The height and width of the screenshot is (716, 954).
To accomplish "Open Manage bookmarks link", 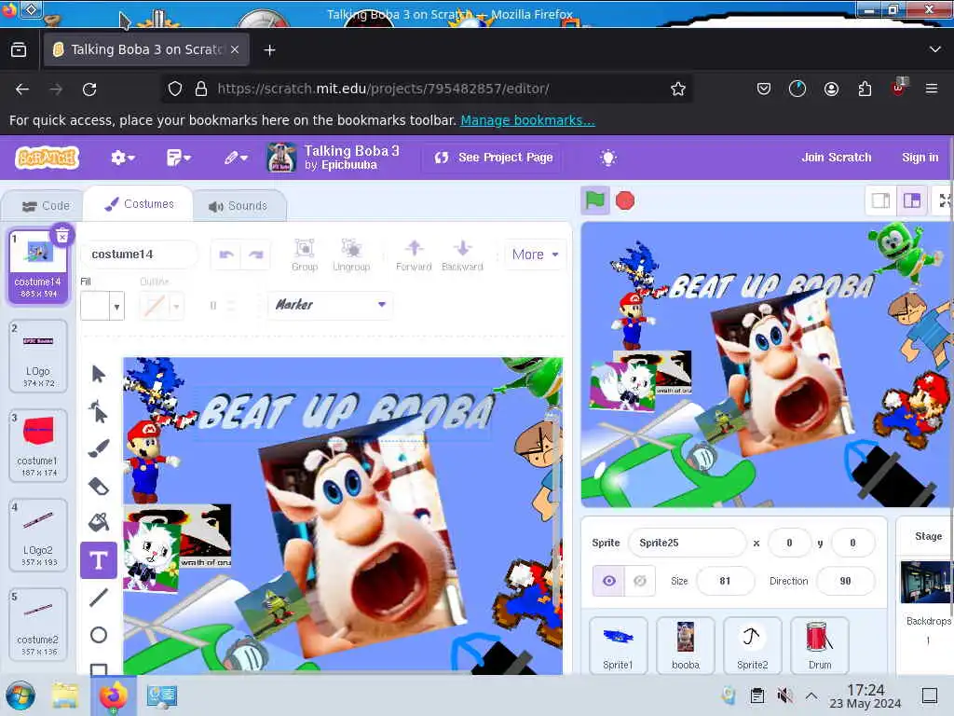I will click(x=527, y=120).
